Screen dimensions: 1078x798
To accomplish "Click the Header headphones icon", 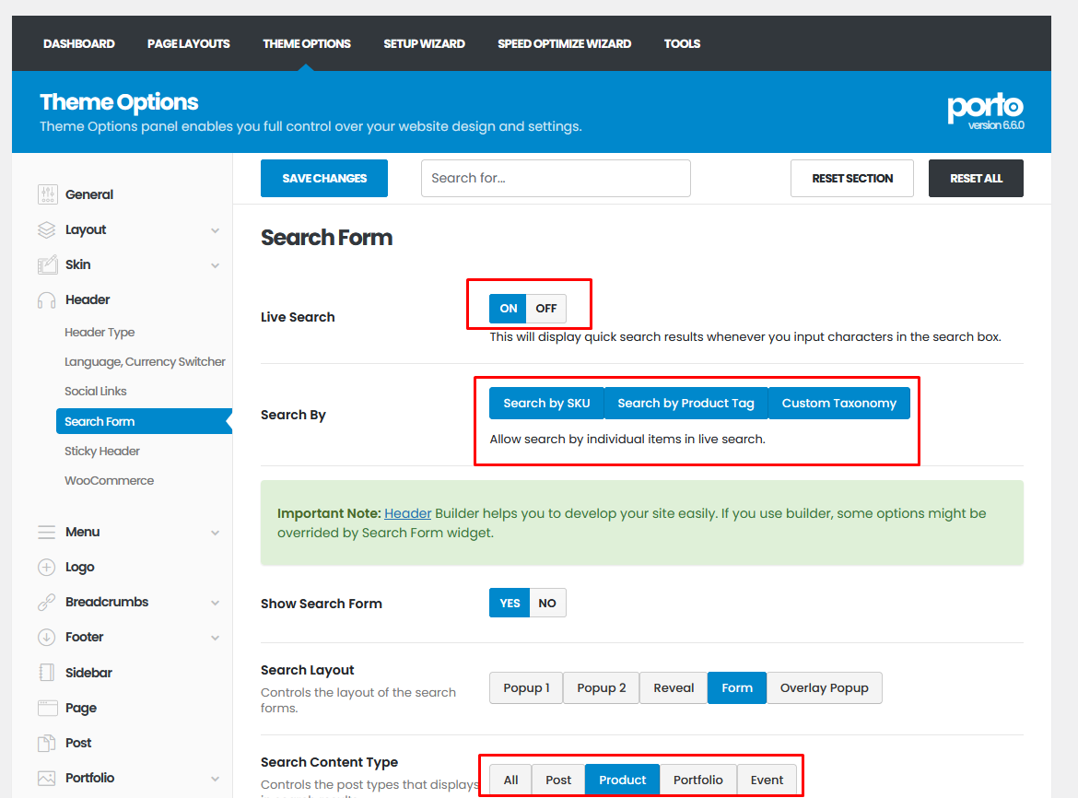I will (47, 300).
